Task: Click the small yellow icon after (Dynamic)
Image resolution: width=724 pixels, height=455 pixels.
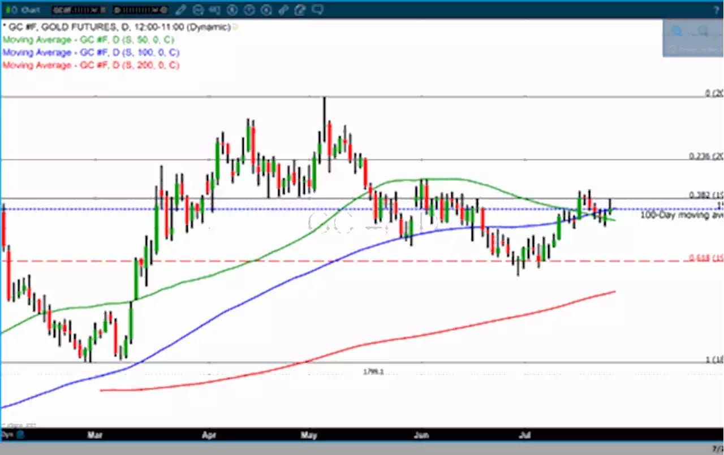Action: coord(235,27)
